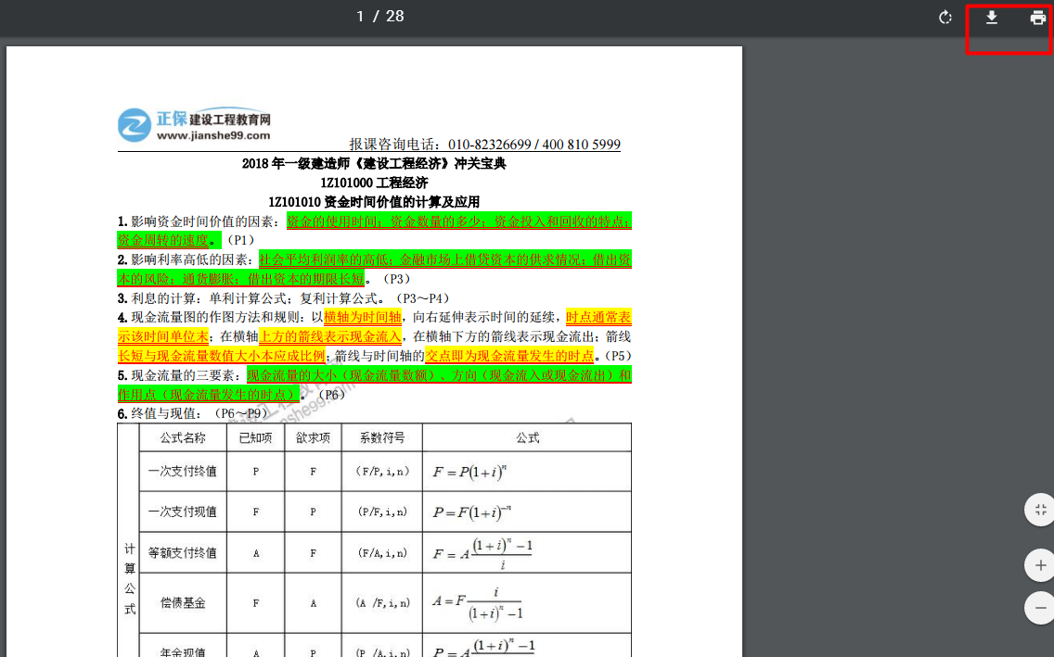Rotate the PDF page clockwise
This screenshot has width=1054, height=657.
point(945,18)
